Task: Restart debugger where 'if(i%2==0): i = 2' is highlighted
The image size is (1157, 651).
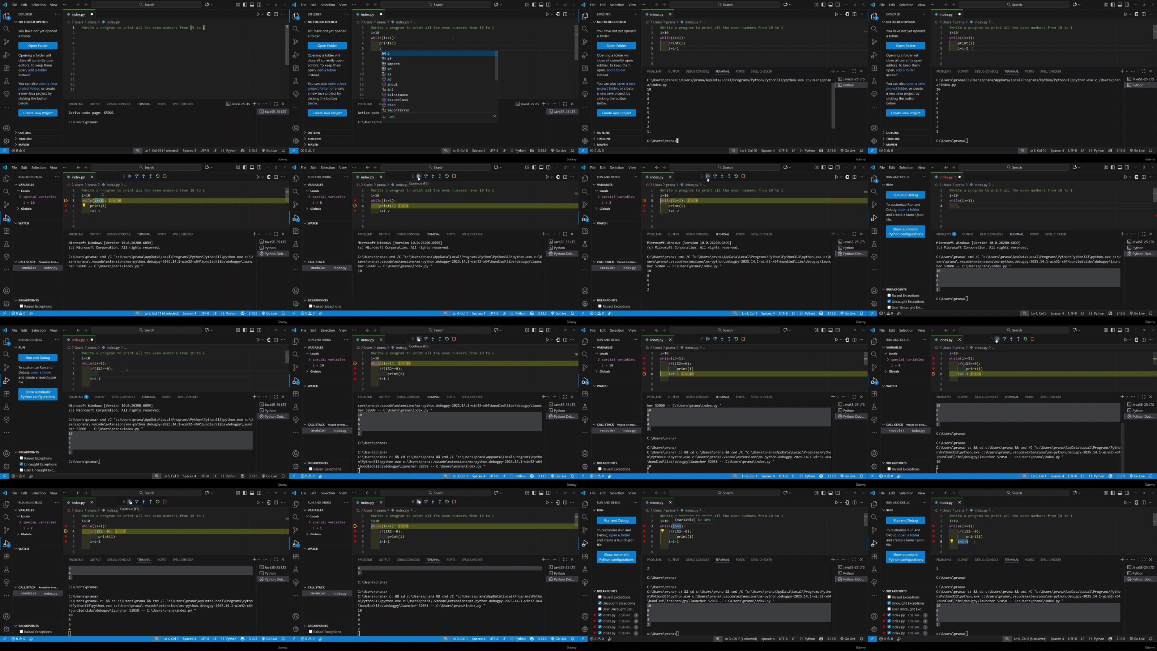Action: tap(158, 502)
